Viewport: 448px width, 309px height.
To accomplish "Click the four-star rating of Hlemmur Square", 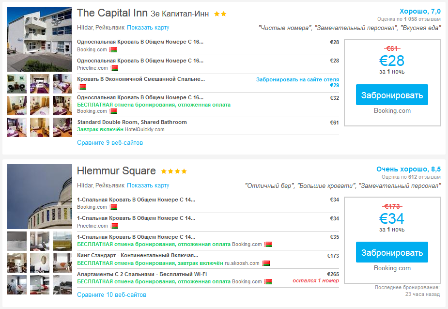I will [174, 171].
